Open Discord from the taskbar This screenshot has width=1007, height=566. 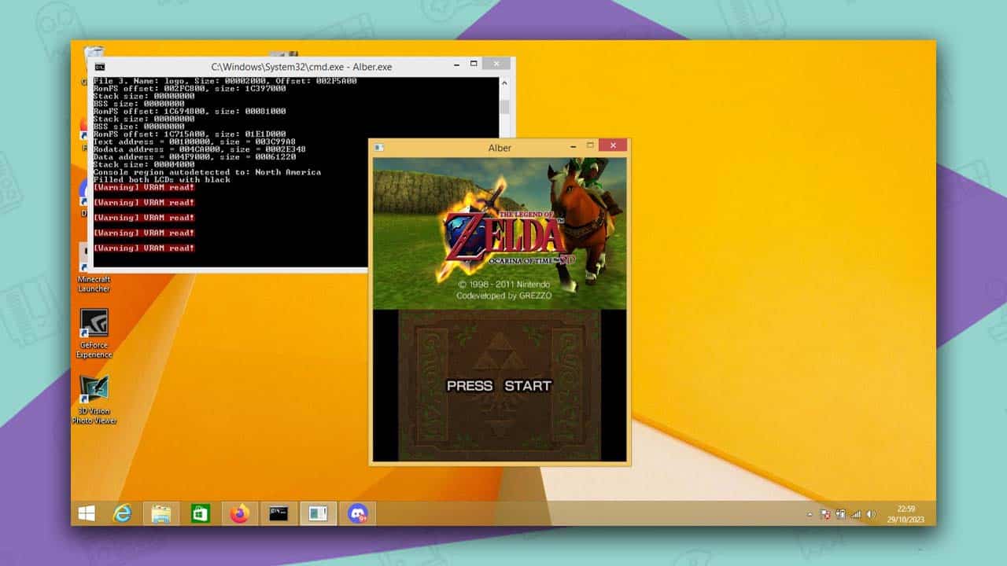[360, 514]
